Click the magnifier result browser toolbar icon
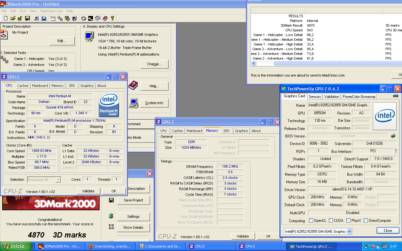The width and height of the screenshot is (402, 251). click(x=44, y=19)
